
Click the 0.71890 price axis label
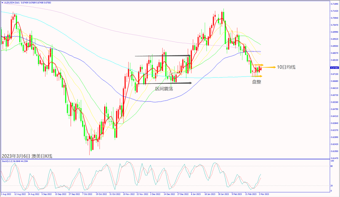pyautogui.click(x=334, y=4)
